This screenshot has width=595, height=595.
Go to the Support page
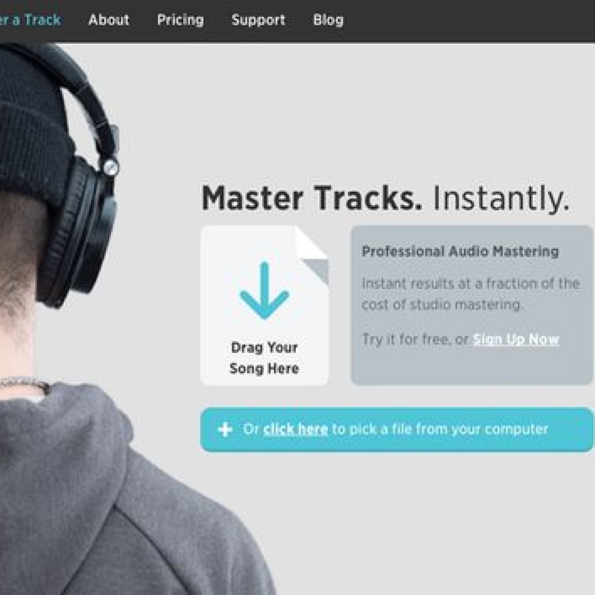tap(259, 20)
